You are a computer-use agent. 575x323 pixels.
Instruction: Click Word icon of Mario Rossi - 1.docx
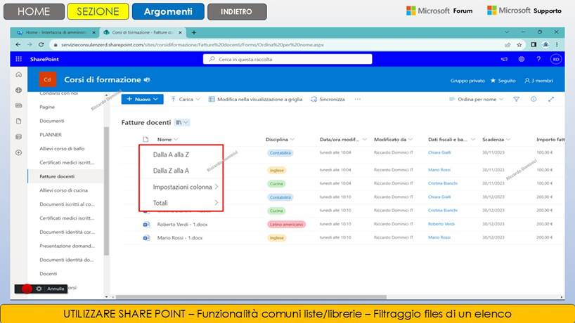point(146,237)
